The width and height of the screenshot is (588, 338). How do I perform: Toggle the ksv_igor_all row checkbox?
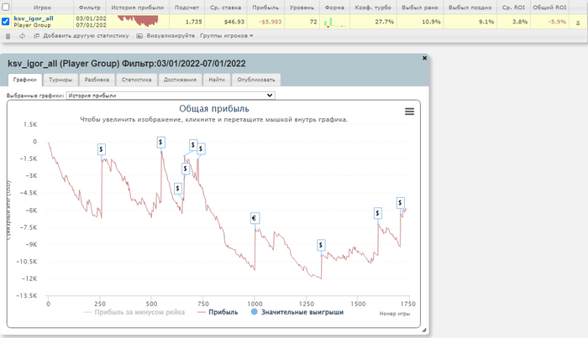(x=5, y=22)
